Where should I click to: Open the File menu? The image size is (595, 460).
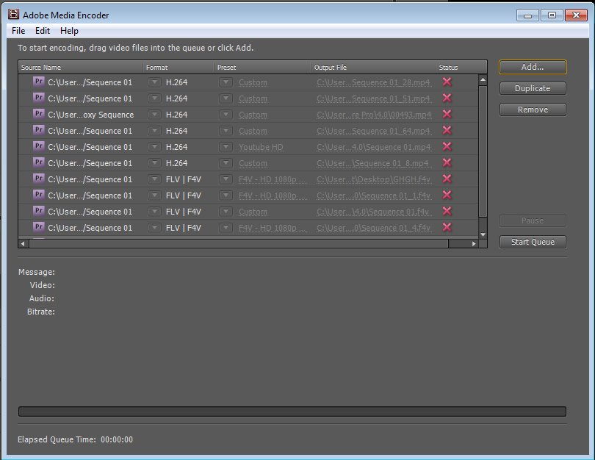[18, 31]
